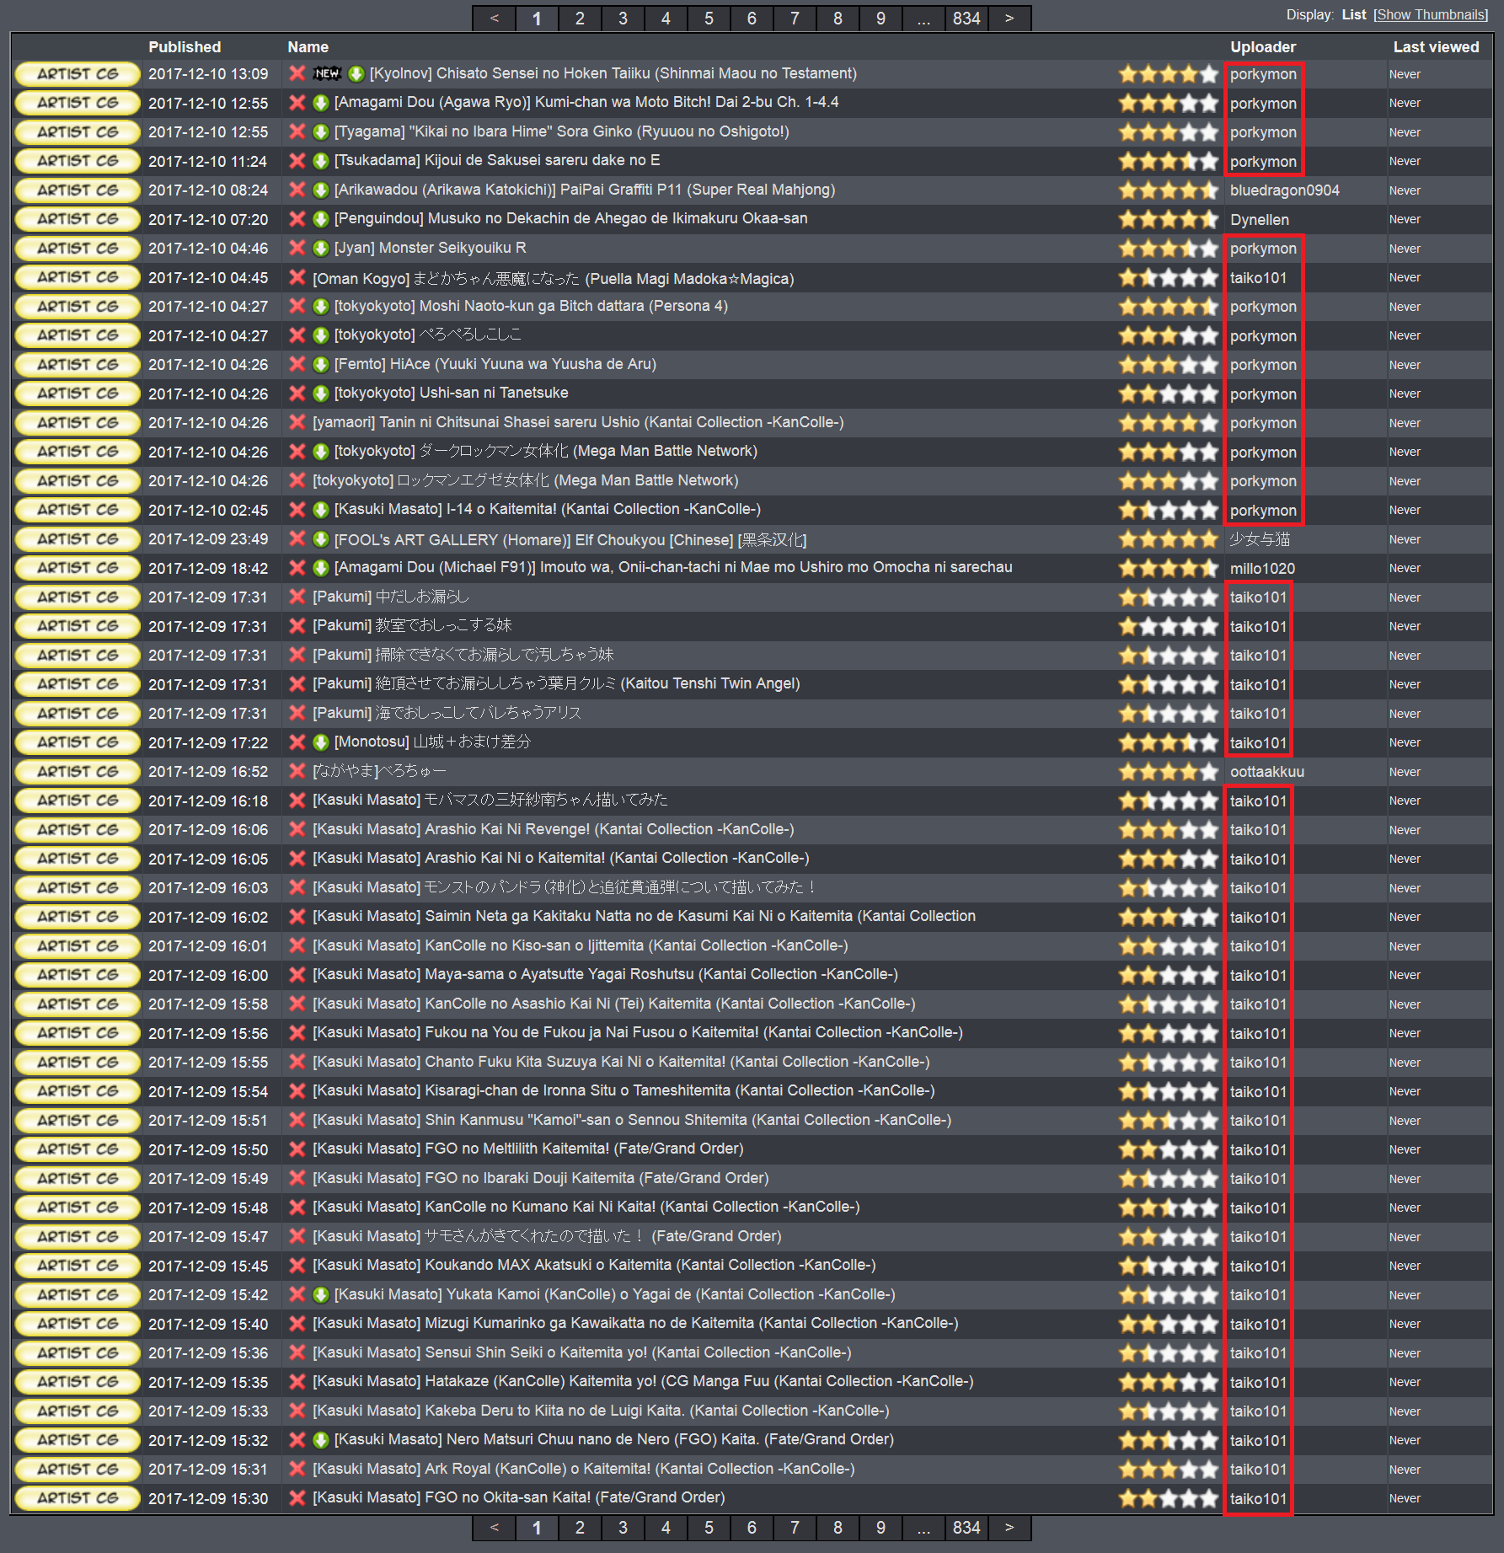Click the green torrent arrow in the 2017-12-10 11:24 row

tap(320, 161)
